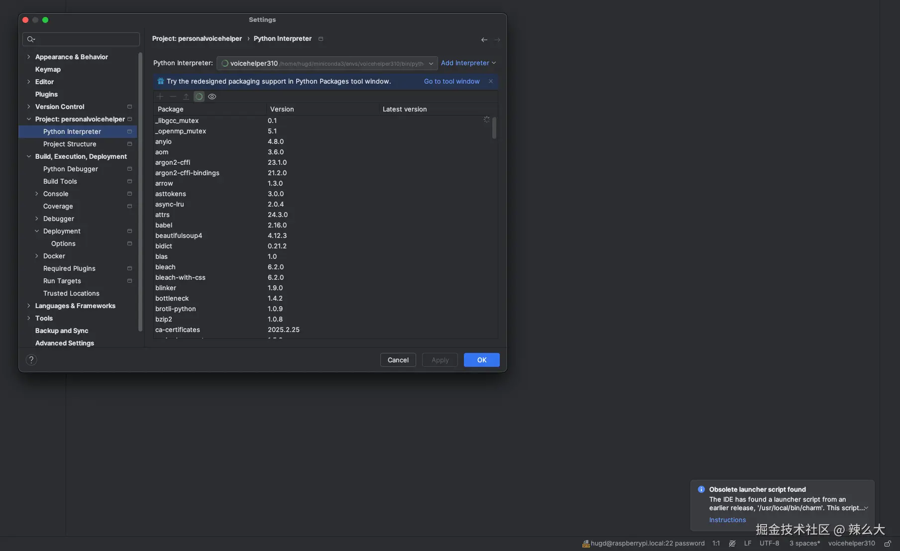The height and width of the screenshot is (551, 900).
Task: Click the inspections widget icon in status bar
Action: tap(732, 544)
